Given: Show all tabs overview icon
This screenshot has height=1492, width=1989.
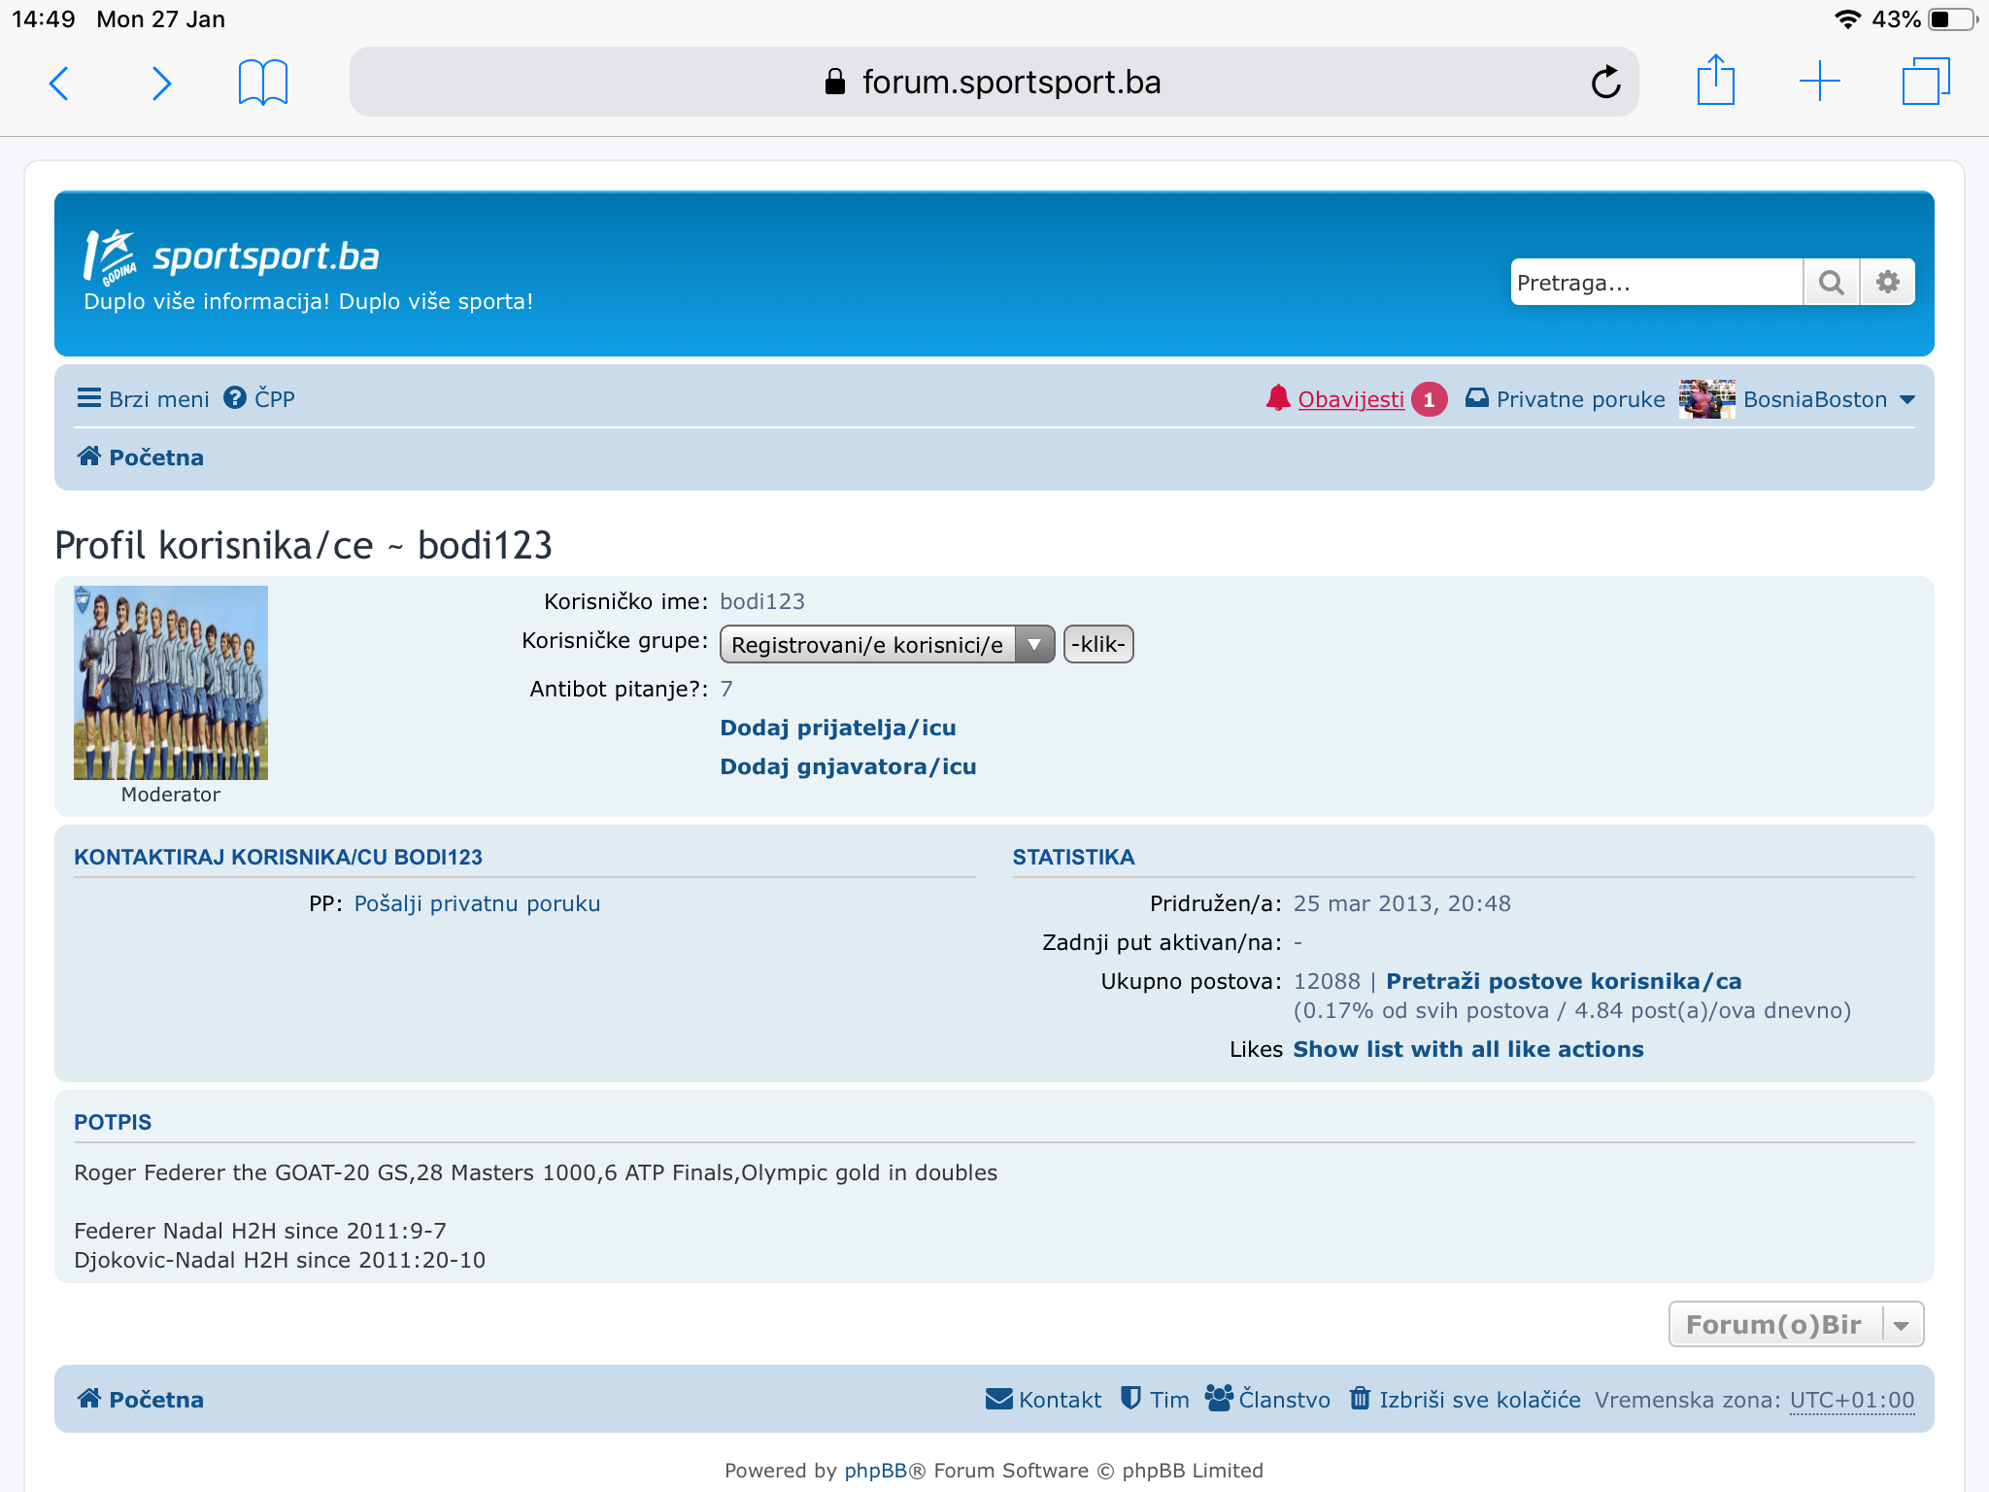Looking at the screenshot, I should point(1925,82).
